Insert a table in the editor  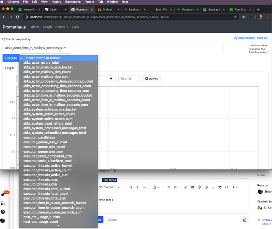pyautogui.click(x=213, y=187)
